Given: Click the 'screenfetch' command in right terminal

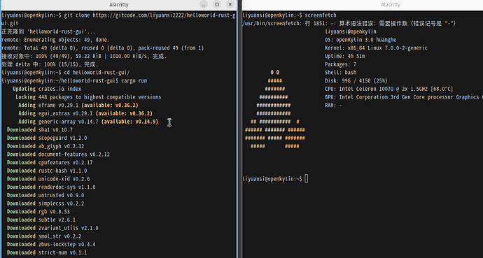Looking at the screenshot, I should 321,15.
